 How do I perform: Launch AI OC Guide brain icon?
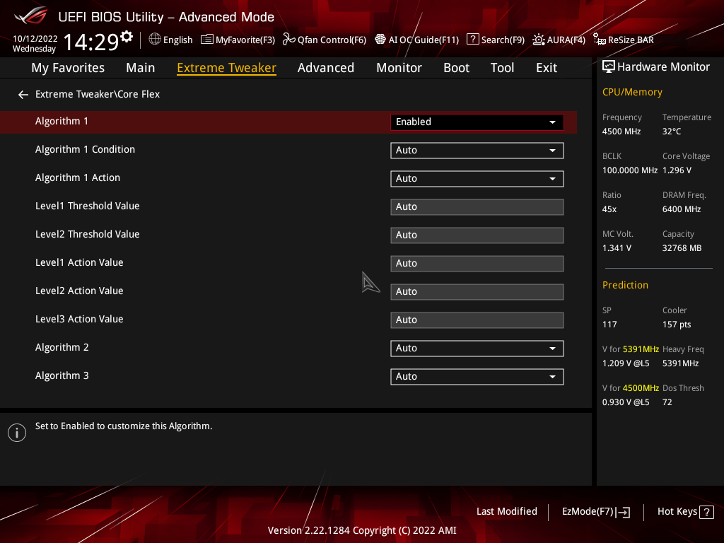pyautogui.click(x=380, y=40)
